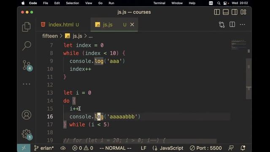Open the Customize Layout icon
Image resolution: width=270 pixels, height=152 pixels.
[243, 12]
